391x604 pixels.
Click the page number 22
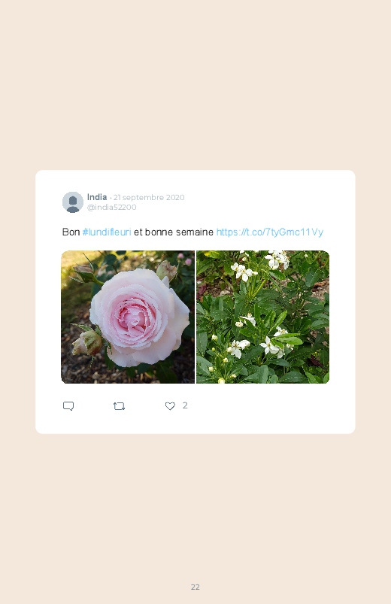tap(195, 587)
